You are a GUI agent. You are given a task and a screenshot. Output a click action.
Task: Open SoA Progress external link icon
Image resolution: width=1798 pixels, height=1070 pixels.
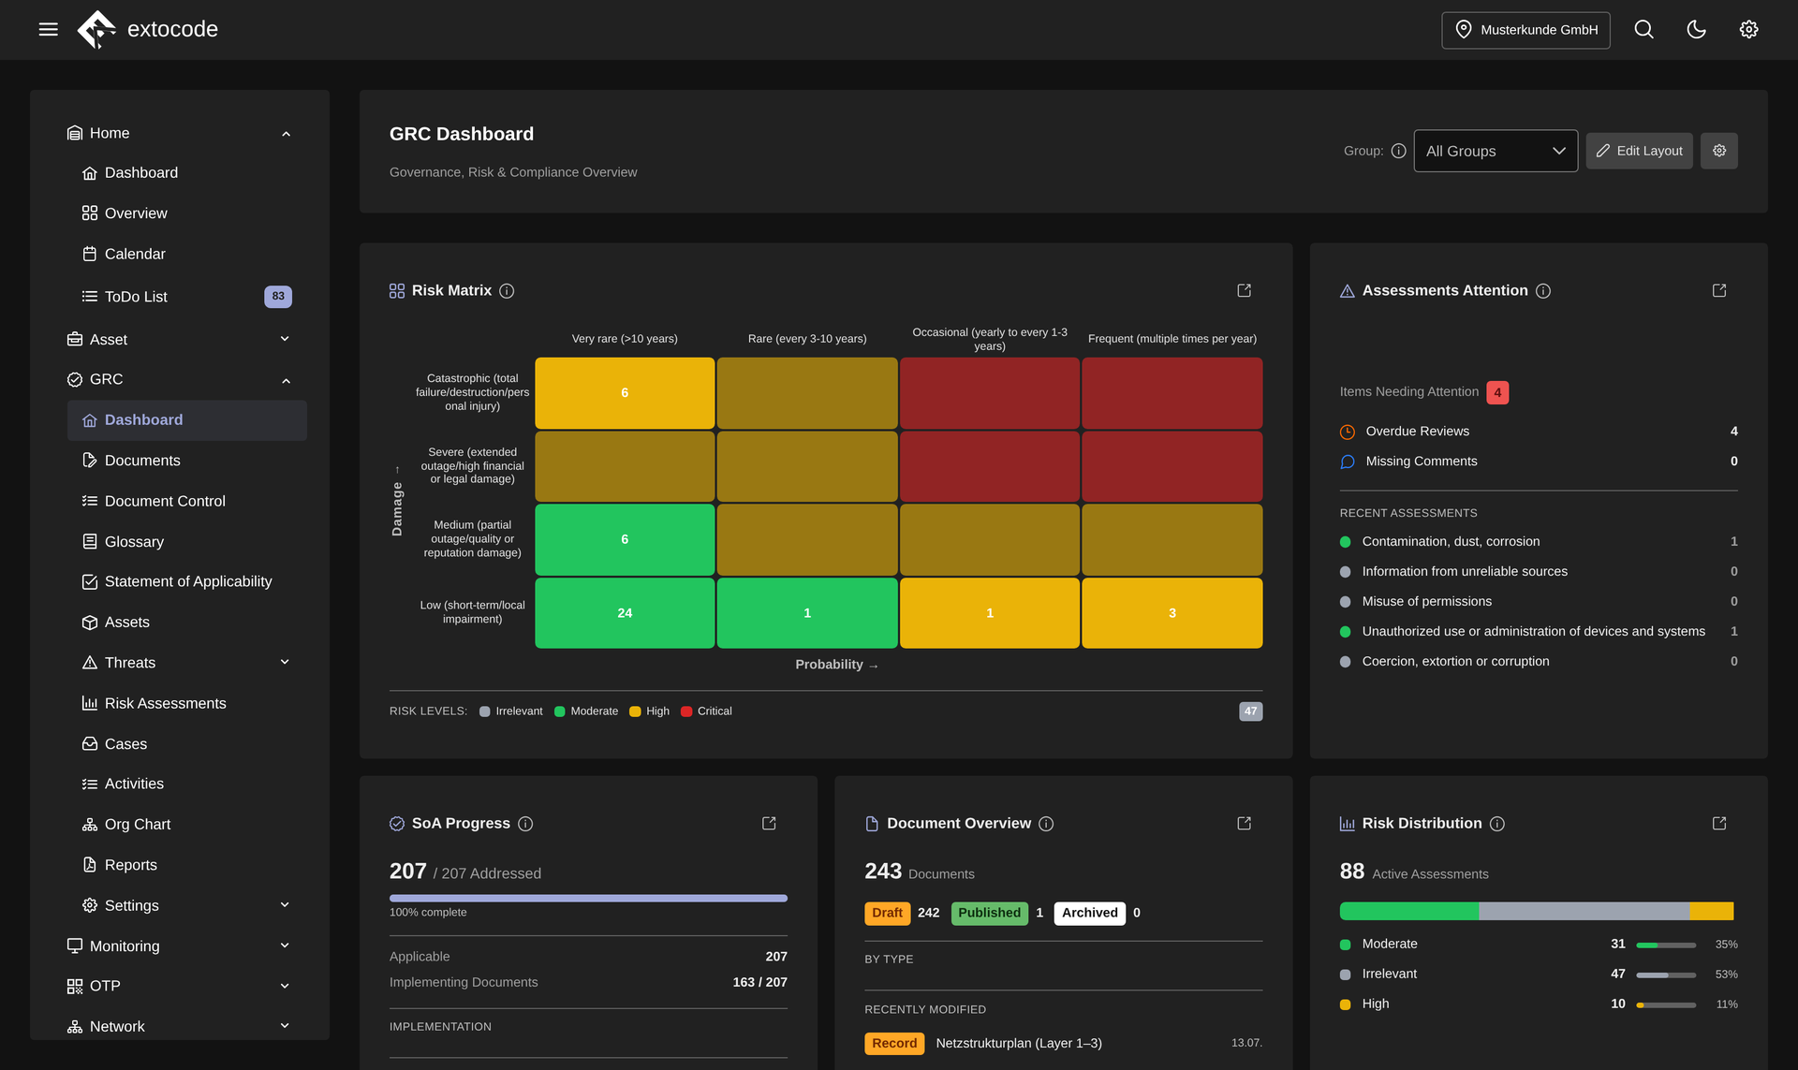tap(769, 823)
